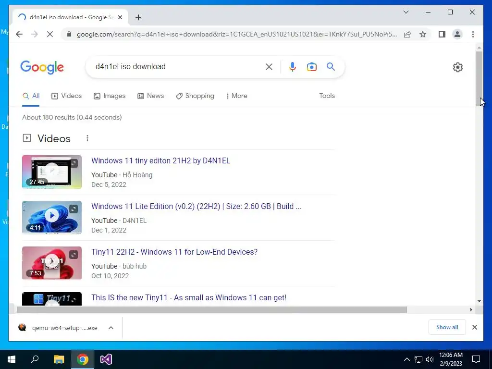The width and height of the screenshot is (492, 369).
Task: Expand the More search filters menu
Action: [236, 96]
